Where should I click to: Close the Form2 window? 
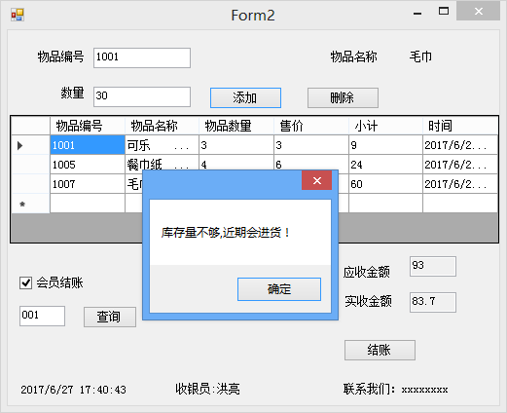point(478,11)
